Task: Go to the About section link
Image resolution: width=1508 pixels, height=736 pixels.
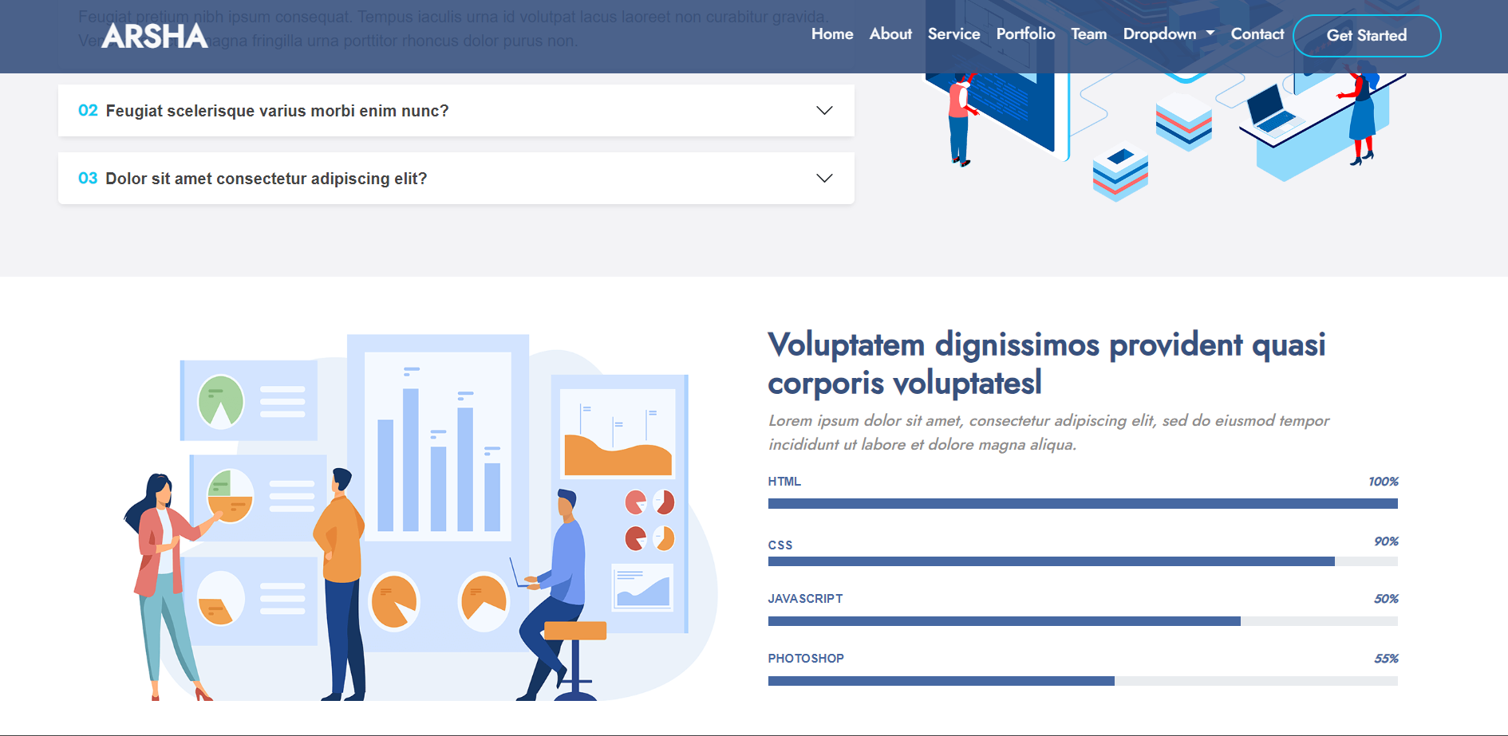Action: pos(890,34)
